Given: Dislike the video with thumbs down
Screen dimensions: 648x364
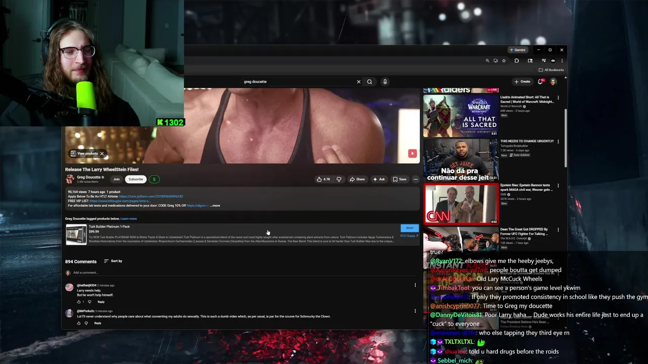Looking at the screenshot, I should tap(339, 179).
